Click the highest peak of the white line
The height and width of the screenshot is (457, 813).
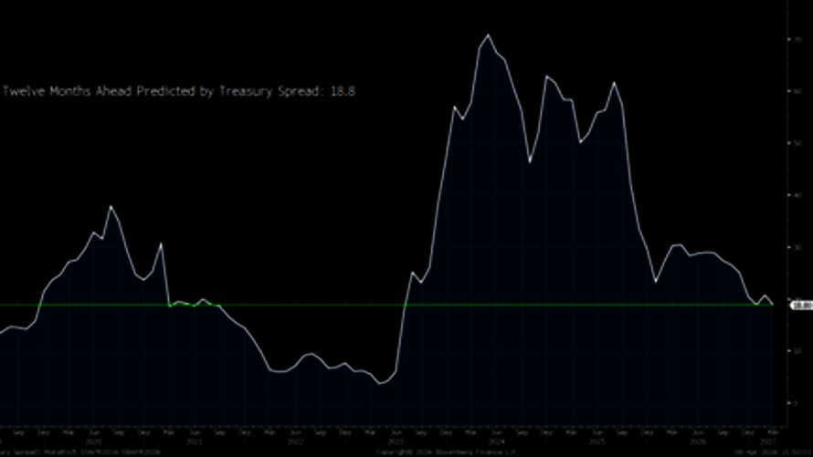pyautogui.click(x=488, y=36)
